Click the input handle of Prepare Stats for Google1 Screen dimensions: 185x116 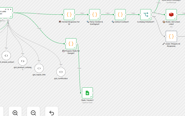pyautogui.click(x=66, y=44)
